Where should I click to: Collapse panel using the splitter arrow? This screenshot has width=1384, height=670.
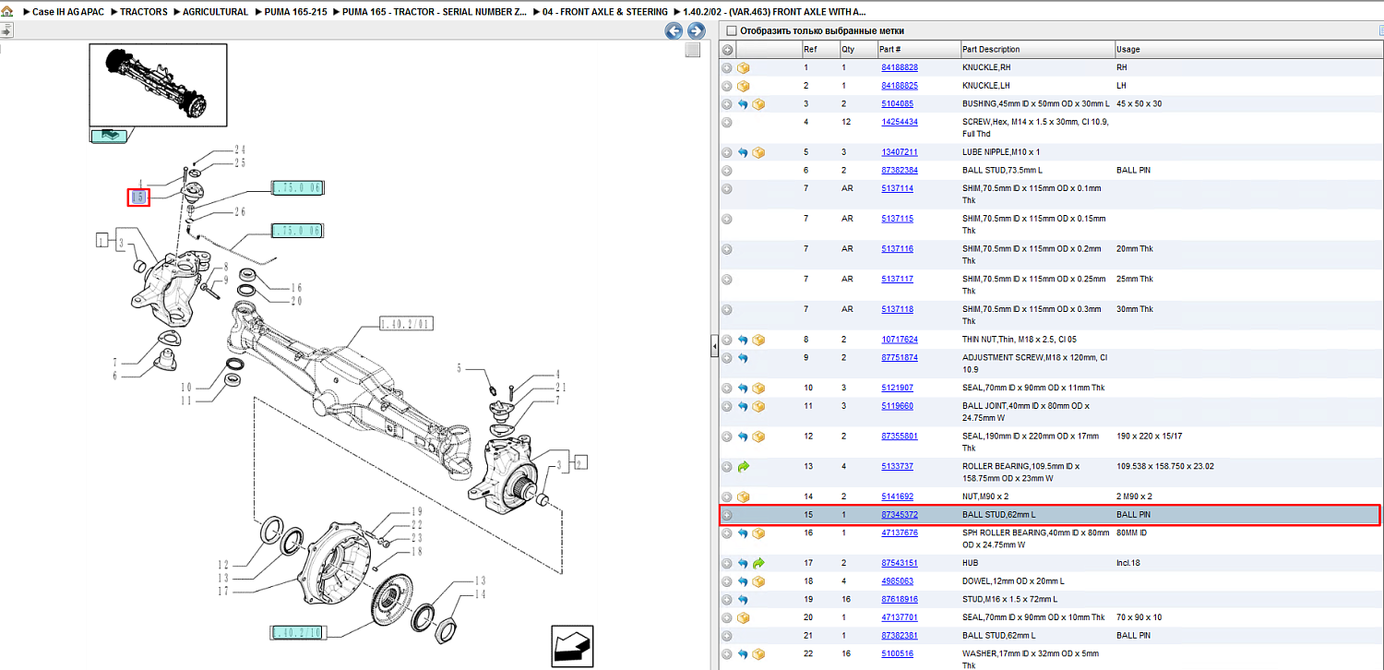click(714, 347)
